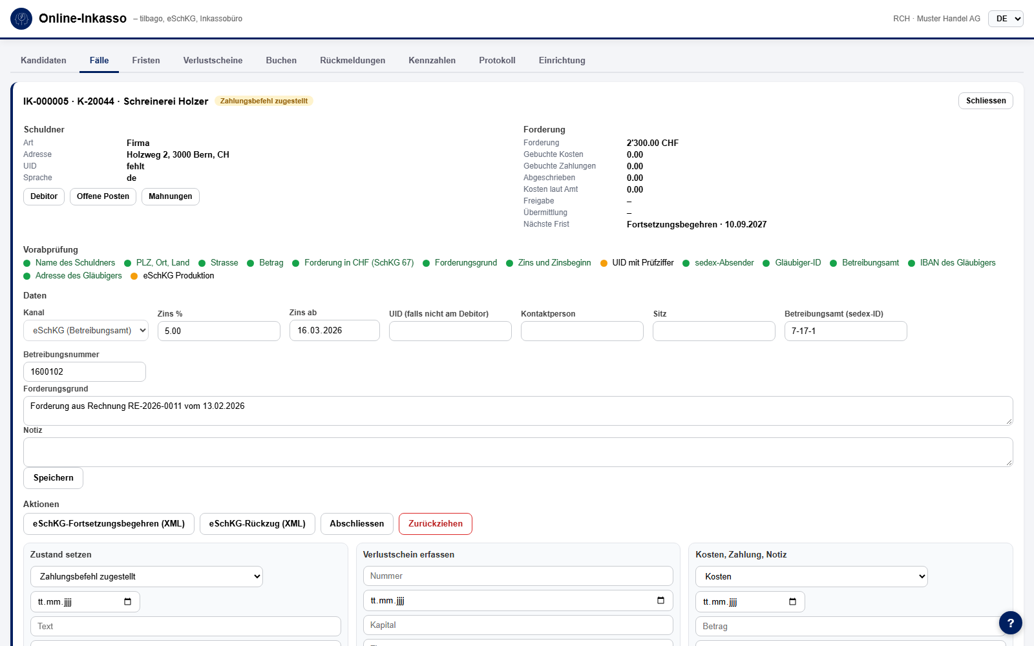
Task: Click into the Notiz textarea
Action: click(518, 452)
